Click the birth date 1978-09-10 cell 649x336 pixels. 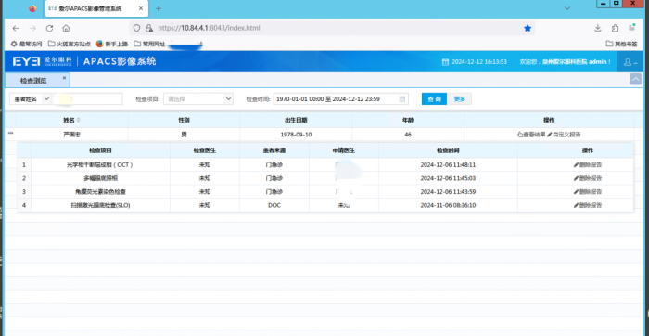[296, 135]
